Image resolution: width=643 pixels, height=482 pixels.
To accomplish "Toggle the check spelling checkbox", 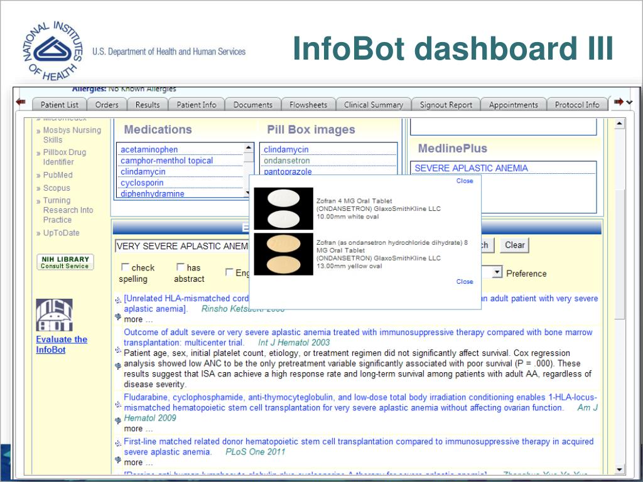I will click(125, 267).
